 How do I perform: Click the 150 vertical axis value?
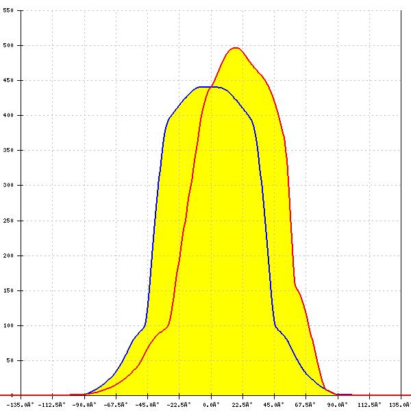pyautogui.click(x=8, y=290)
